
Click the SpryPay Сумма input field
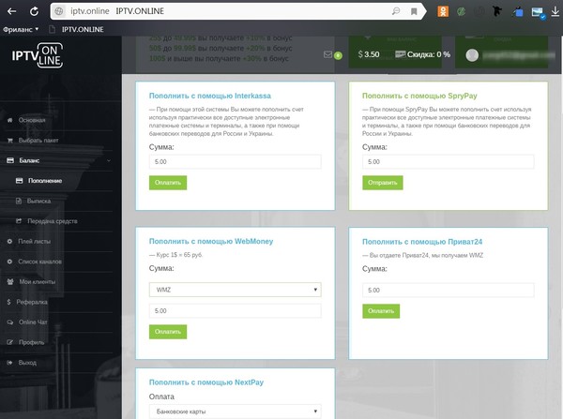point(449,162)
